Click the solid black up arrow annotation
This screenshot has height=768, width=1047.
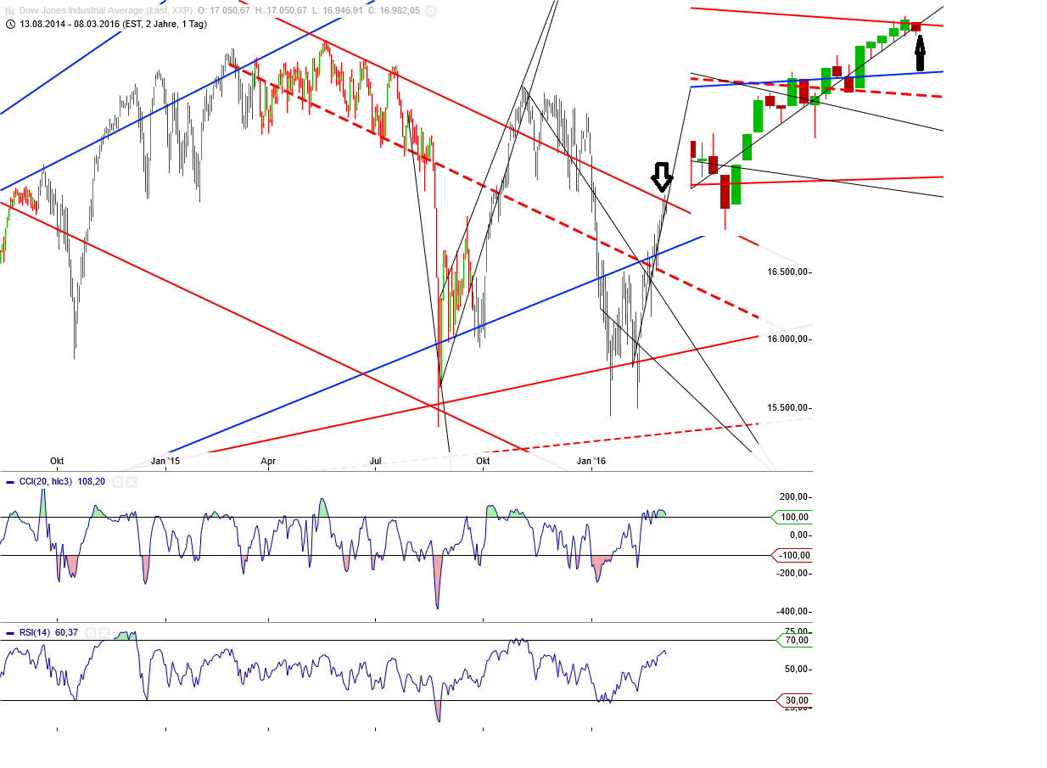(920, 54)
